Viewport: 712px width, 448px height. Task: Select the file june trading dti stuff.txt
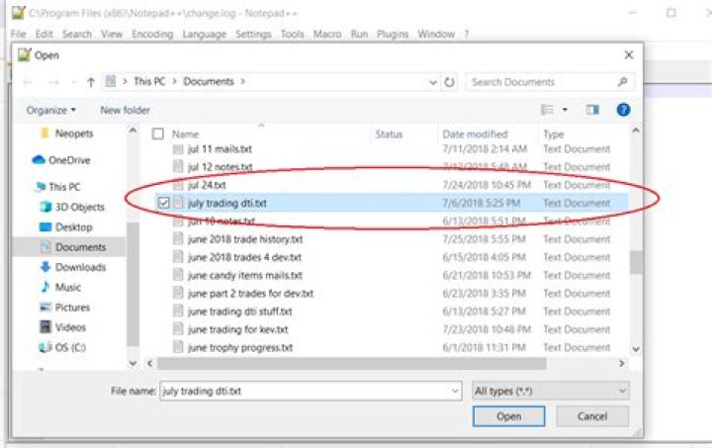coord(239,312)
